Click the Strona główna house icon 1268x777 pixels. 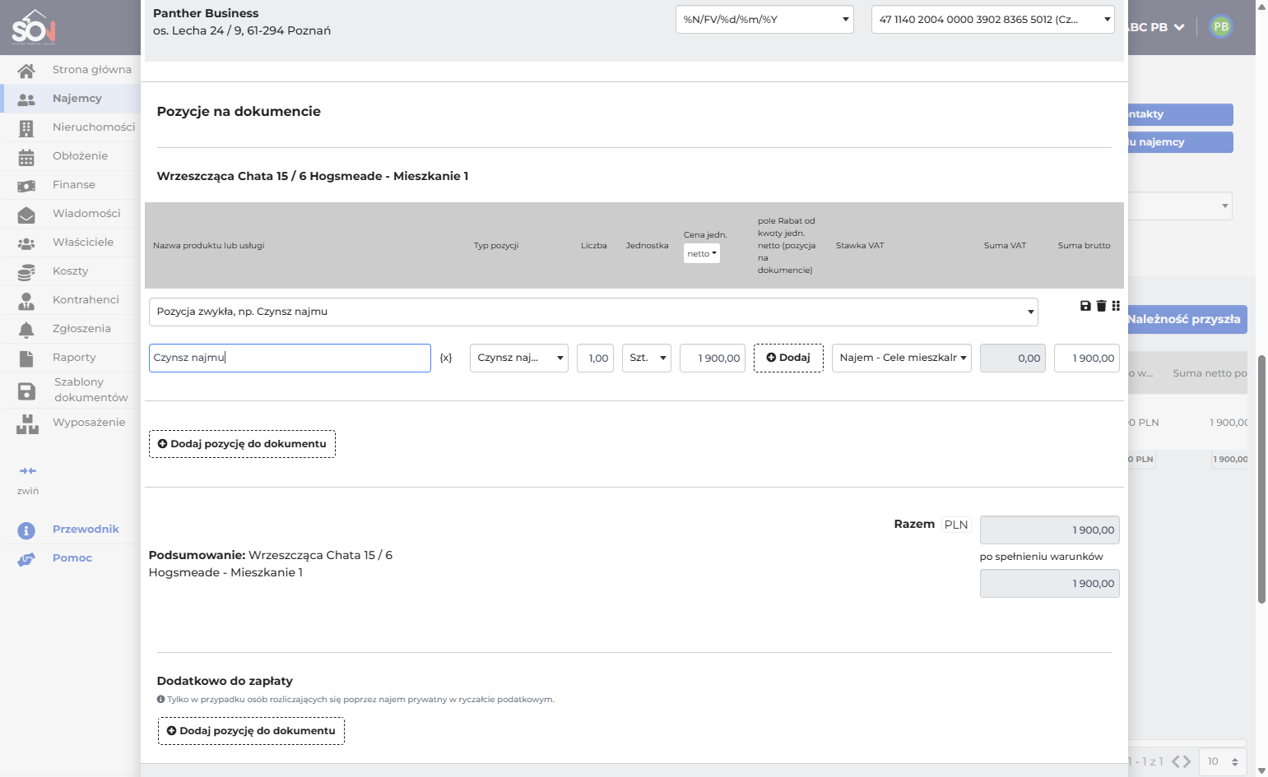pos(26,71)
